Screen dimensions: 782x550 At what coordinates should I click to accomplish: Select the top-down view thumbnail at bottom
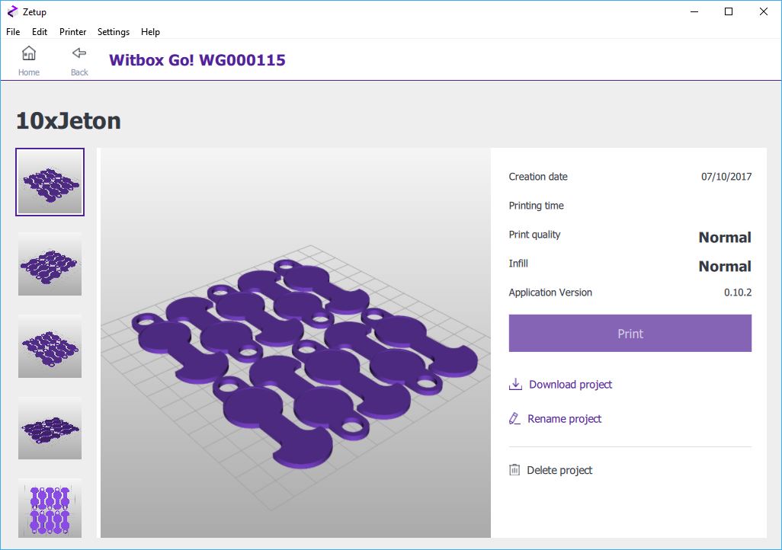tap(50, 509)
